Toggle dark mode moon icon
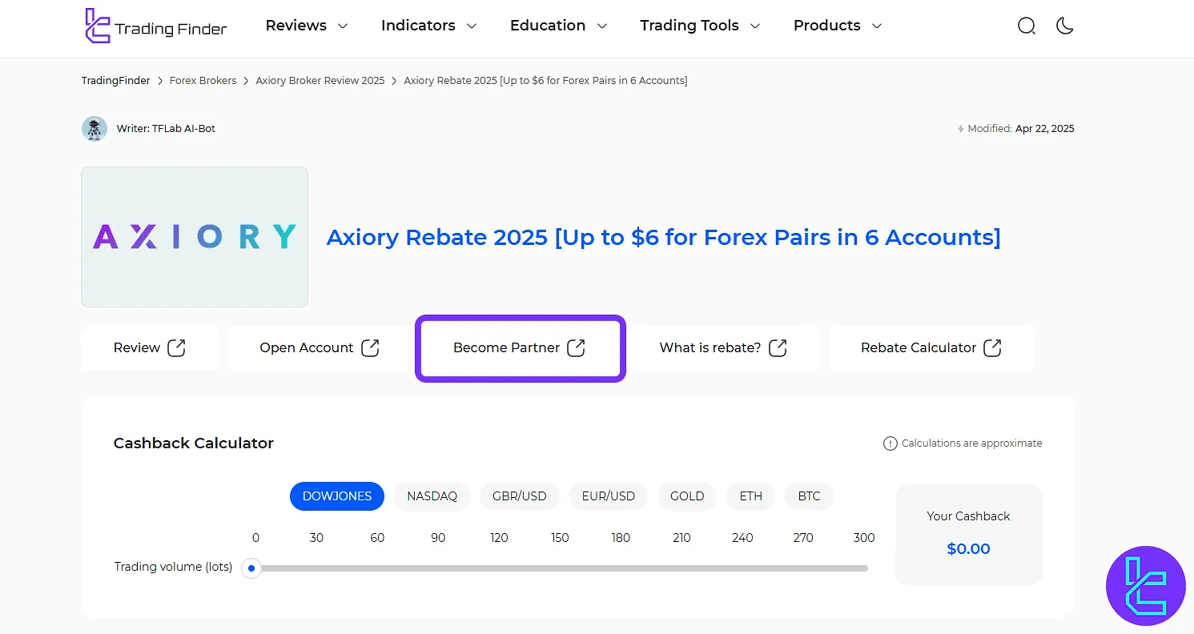Image resolution: width=1194 pixels, height=634 pixels. tap(1065, 26)
